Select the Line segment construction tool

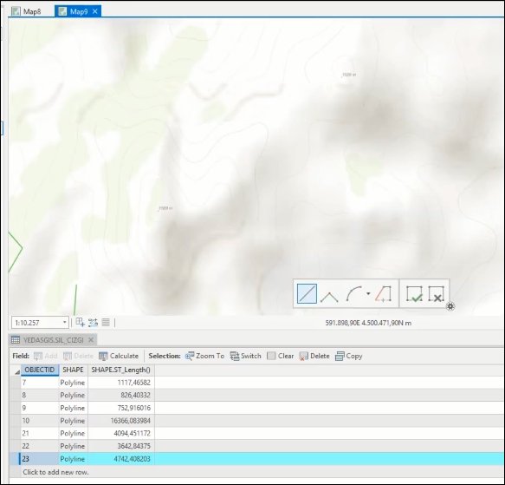(x=307, y=293)
